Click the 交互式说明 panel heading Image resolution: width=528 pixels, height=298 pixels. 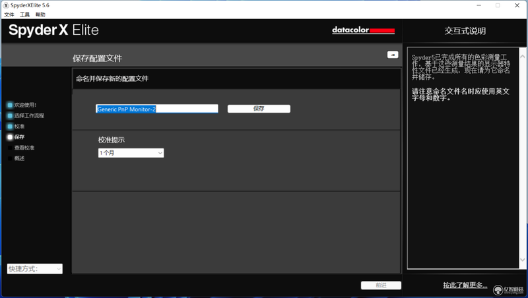[465, 31]
